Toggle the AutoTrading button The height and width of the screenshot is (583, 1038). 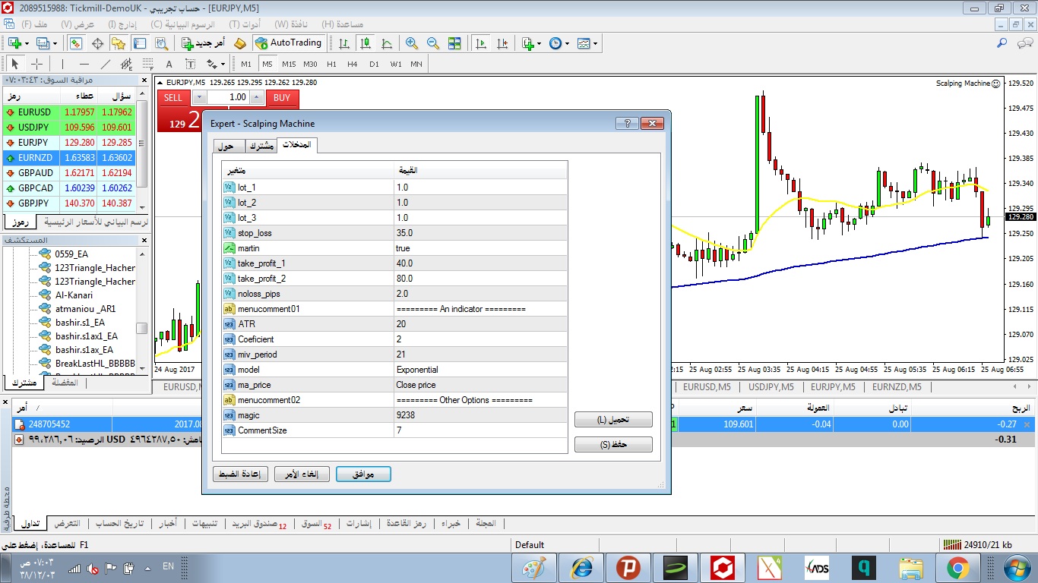290,43
